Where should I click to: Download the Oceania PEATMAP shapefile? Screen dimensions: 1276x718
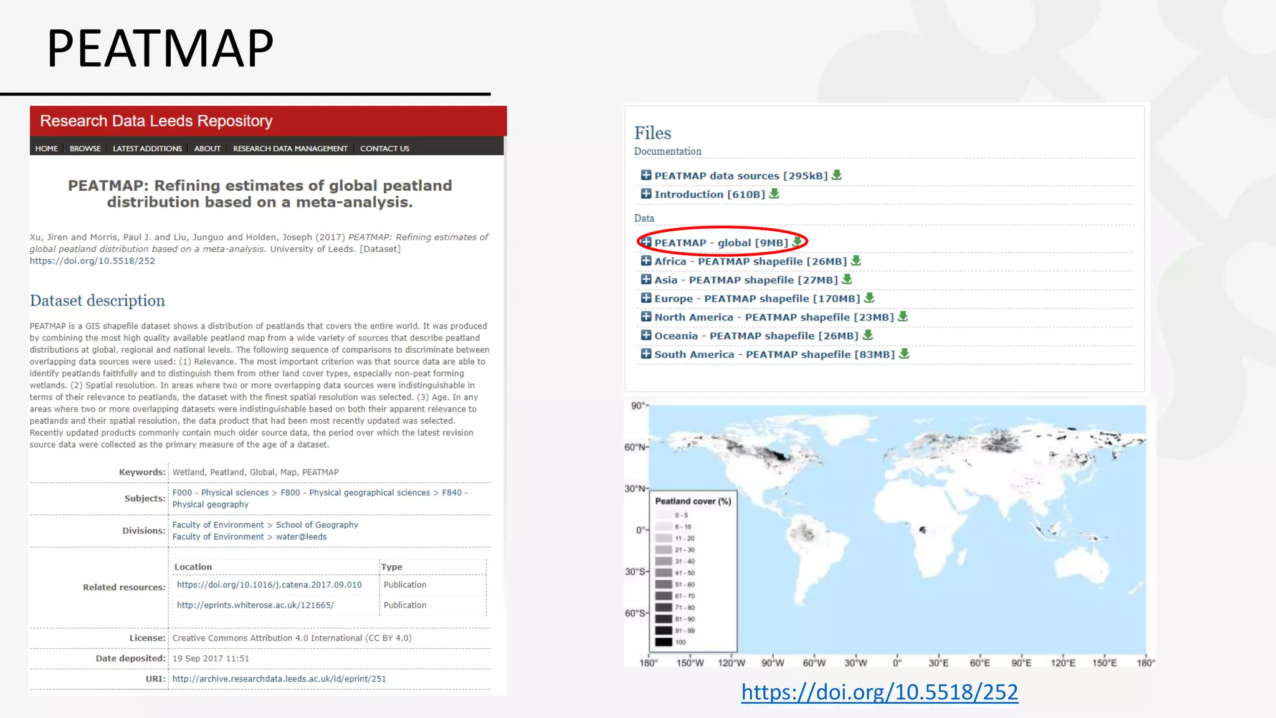point(867,335)
